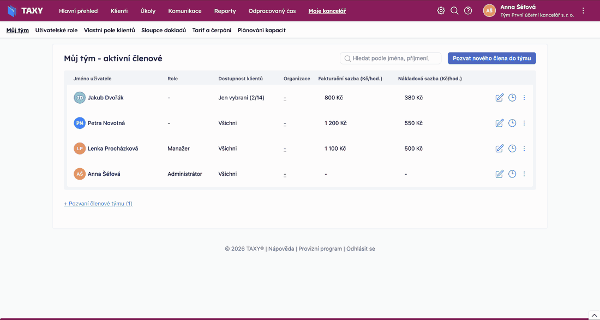Click the Provizní program footer link
The image size is (600, 320).
tap(320, 248)
